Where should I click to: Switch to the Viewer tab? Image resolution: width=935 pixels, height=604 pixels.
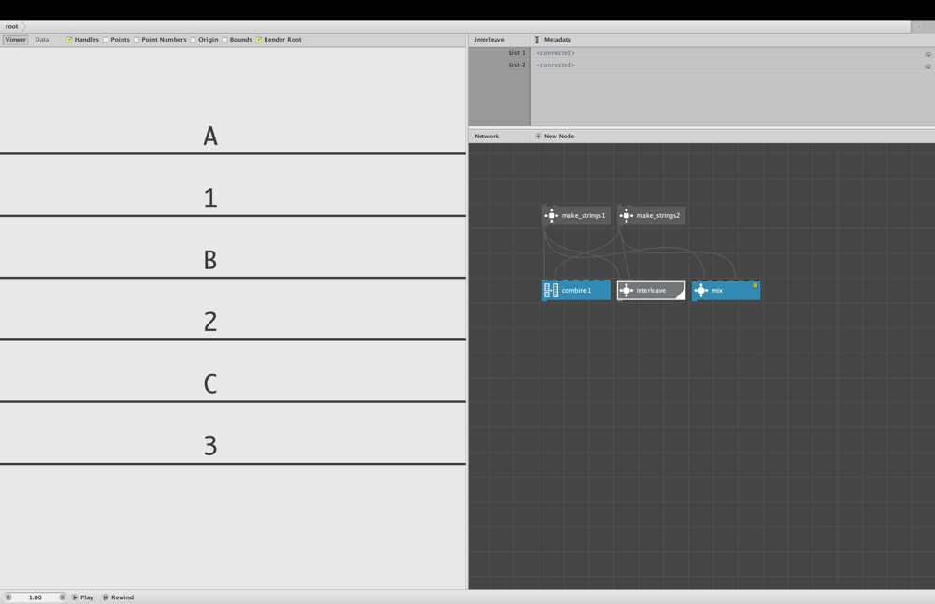(16, 40)
